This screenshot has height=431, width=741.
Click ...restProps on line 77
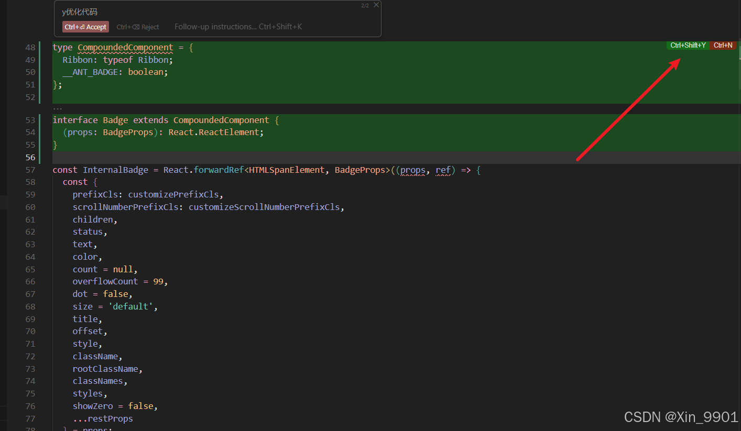103,419
